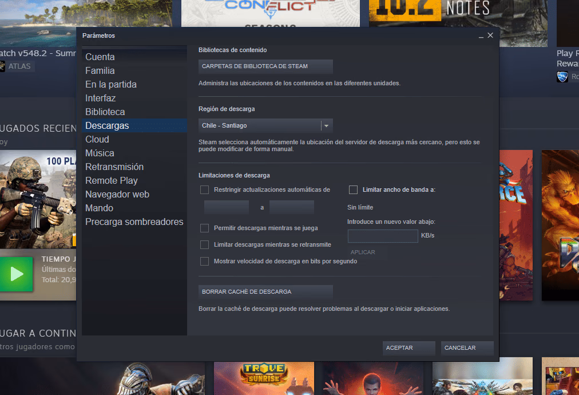
Task: Check Permitir descargas mientras se juega
Action: pos(205,228)
